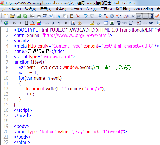The width and height of the screenshot is (160, 145).
Task: Click the red X Delete icon
Action: pos(78,16)
